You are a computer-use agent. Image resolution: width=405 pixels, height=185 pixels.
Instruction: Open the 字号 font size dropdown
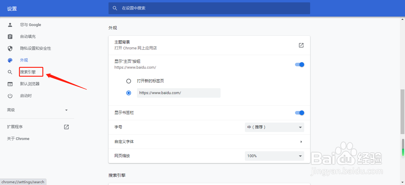click(274, 127)
